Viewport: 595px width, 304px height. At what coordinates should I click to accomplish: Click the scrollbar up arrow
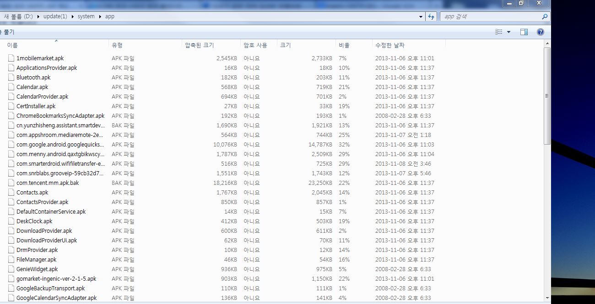tap(547, 42)
